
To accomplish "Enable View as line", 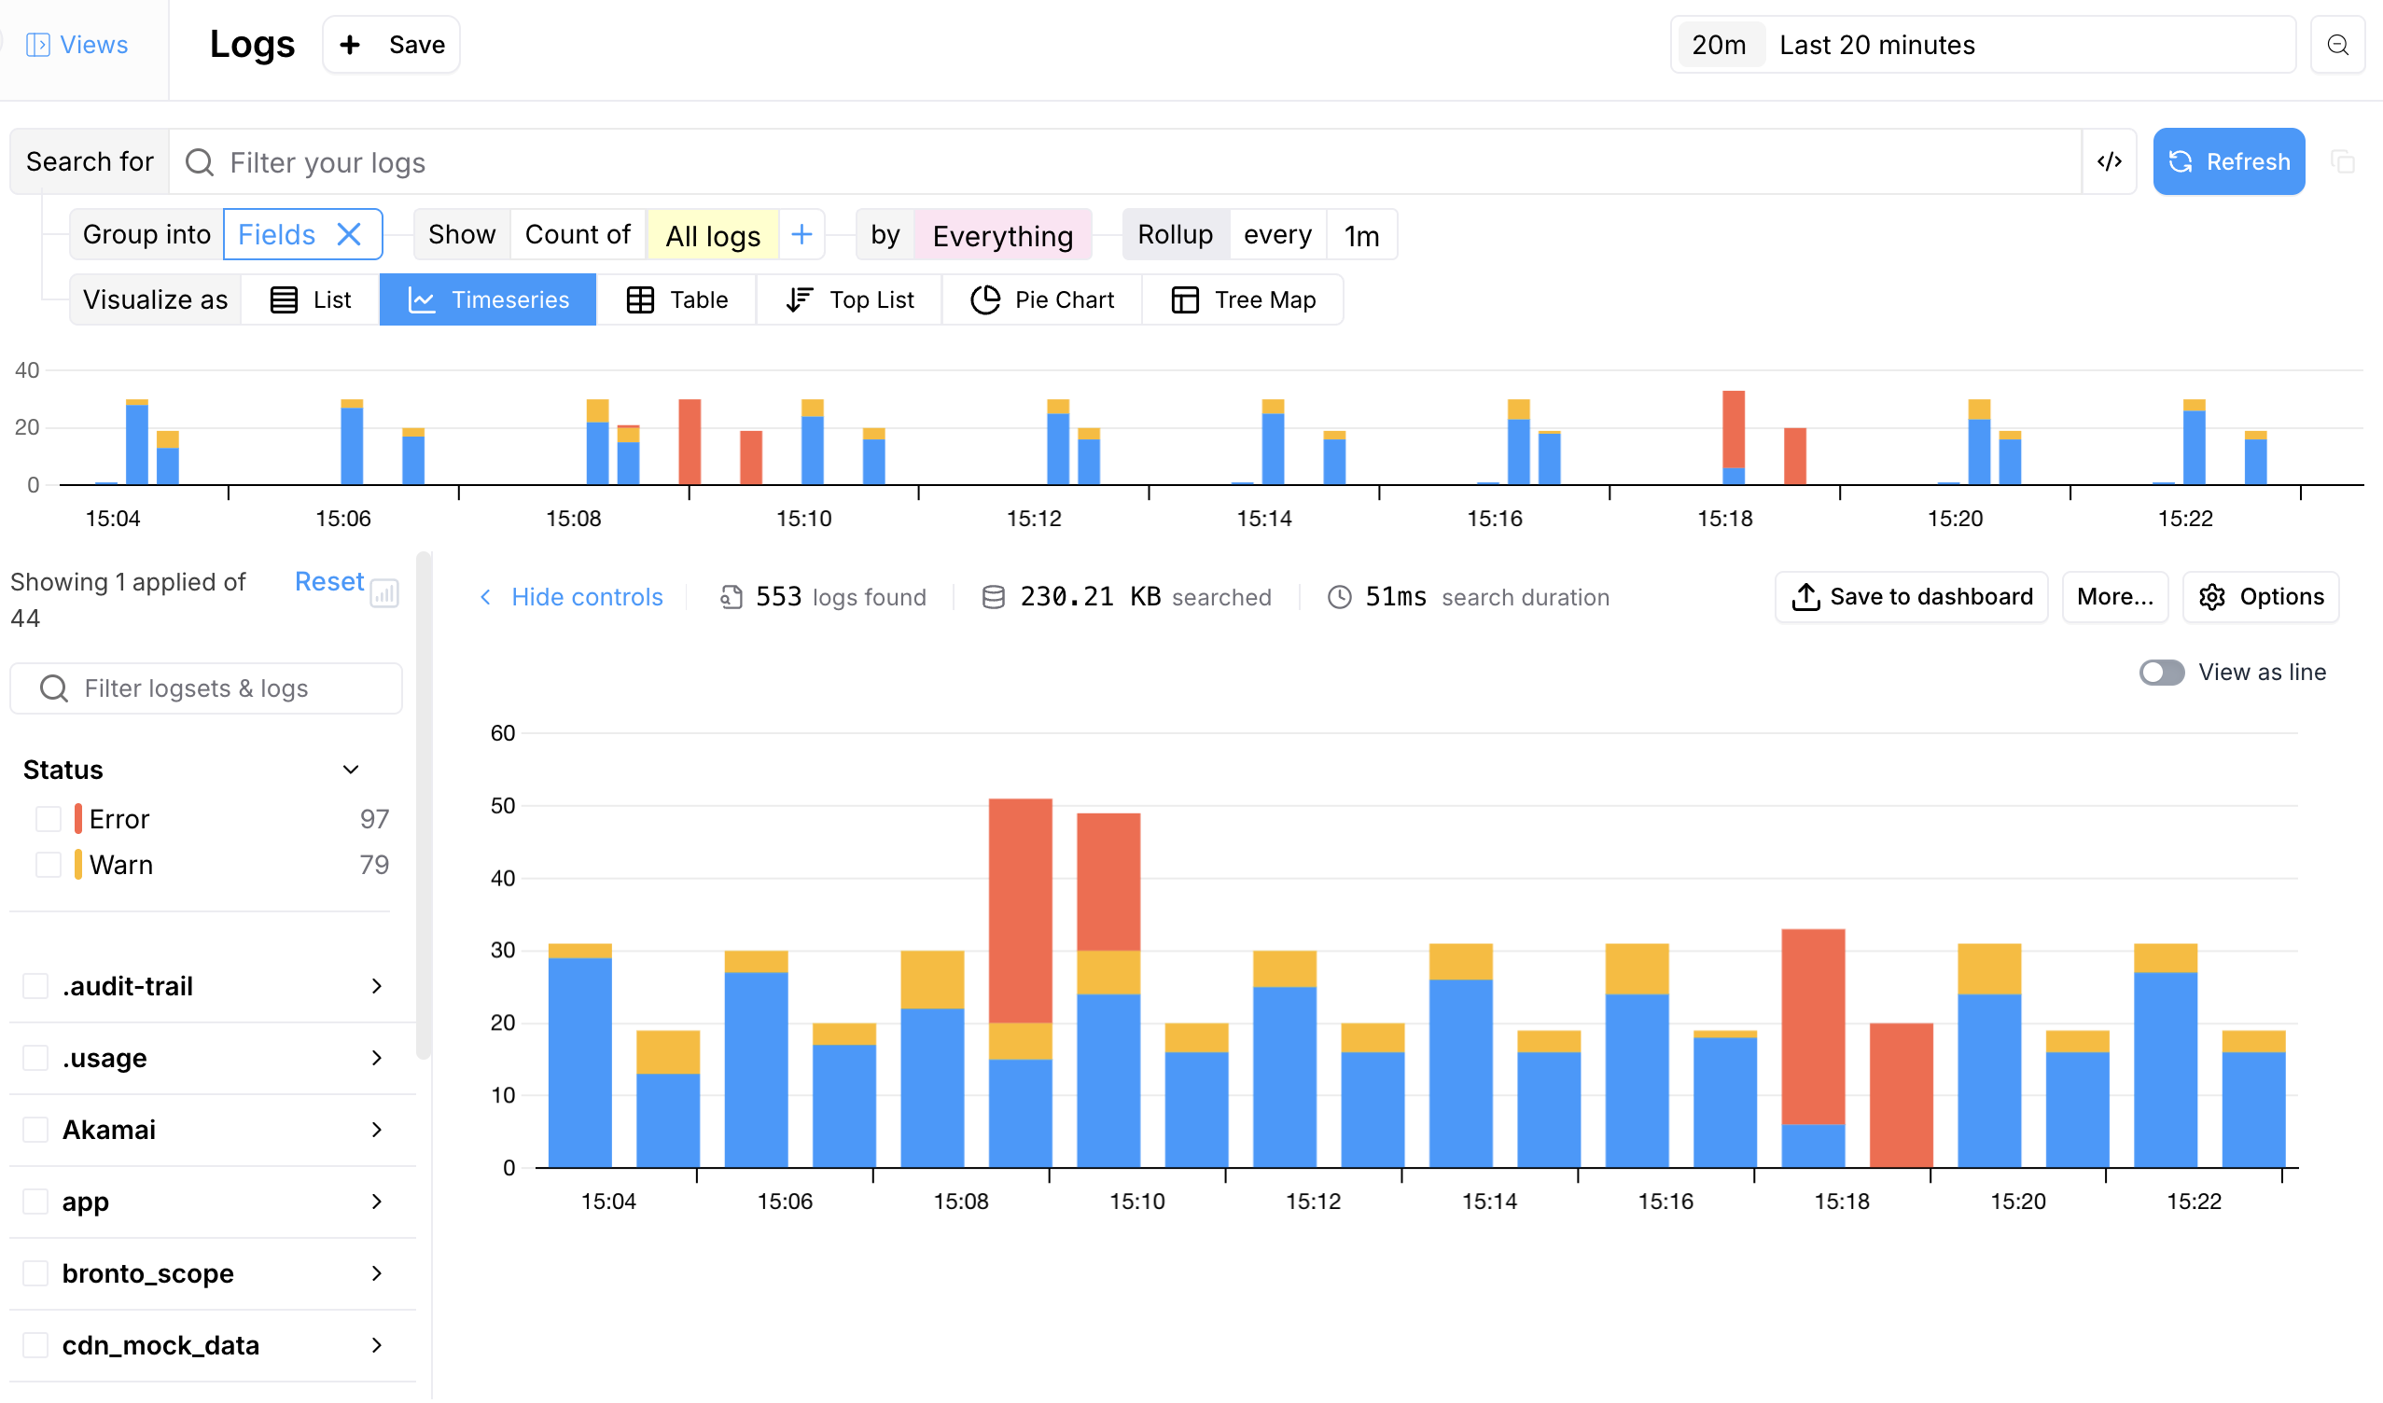I will pos(2161,672).
